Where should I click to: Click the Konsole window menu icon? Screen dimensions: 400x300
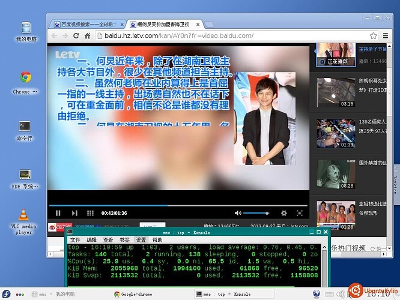point(70,232)
